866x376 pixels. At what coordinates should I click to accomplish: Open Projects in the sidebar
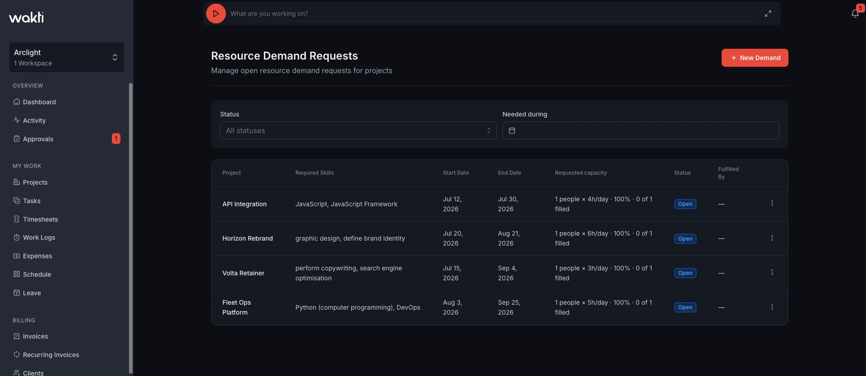click(x=35, y=182)
